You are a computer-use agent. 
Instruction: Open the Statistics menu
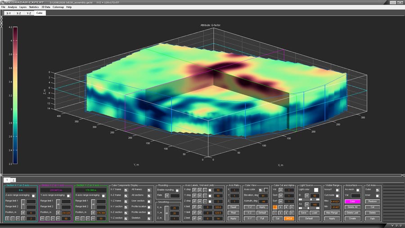click(x=34, y=7)
